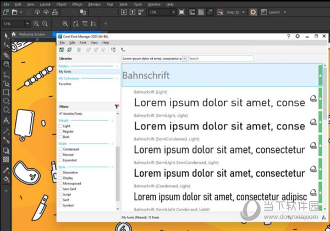Open CorelDRAW Options gear icon
Image resolution: width=330 pixels, height=231 pixels.
tap(253, 12)
